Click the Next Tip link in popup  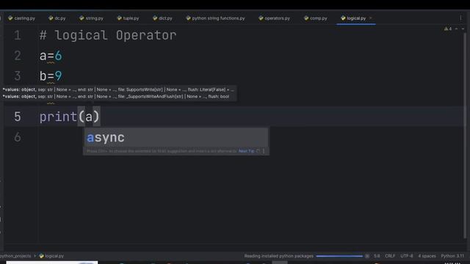coord(247,151)
